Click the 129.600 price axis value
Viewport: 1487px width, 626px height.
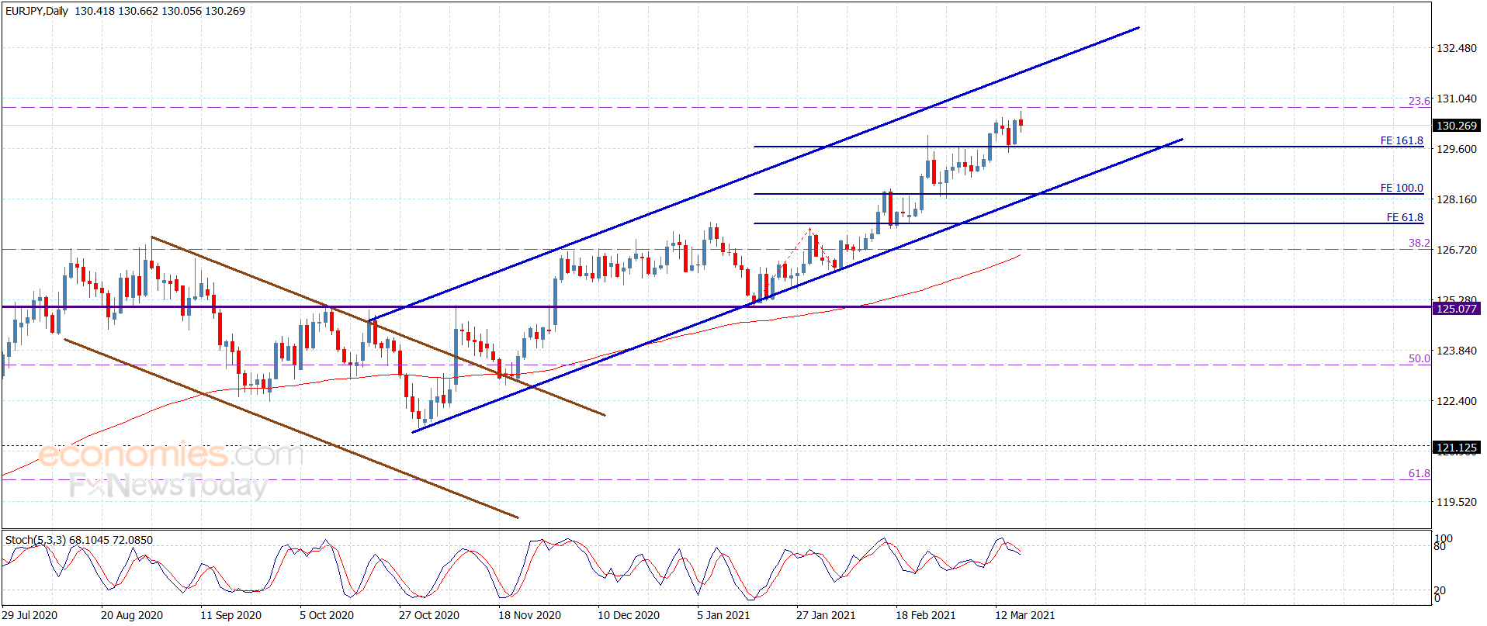tap(1457, 149)
